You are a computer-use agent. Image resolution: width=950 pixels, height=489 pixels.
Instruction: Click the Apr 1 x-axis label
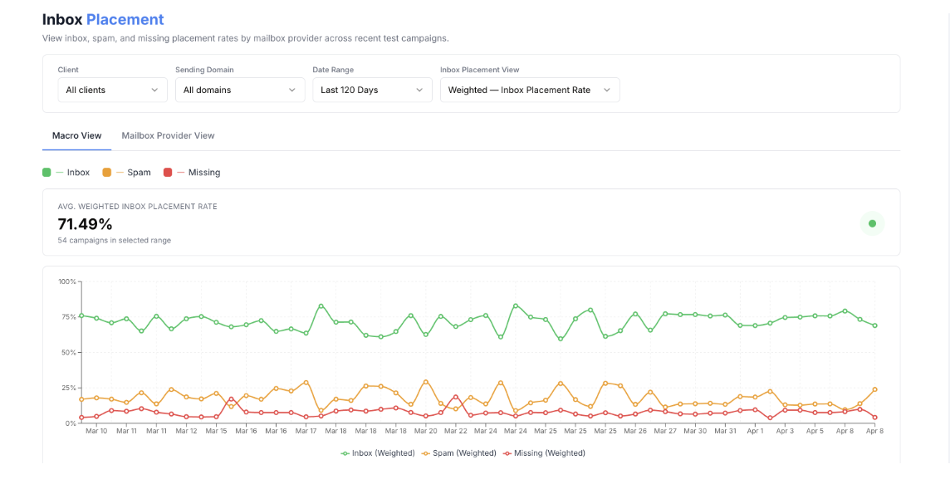pyautogui.click(x=755, y=432)
